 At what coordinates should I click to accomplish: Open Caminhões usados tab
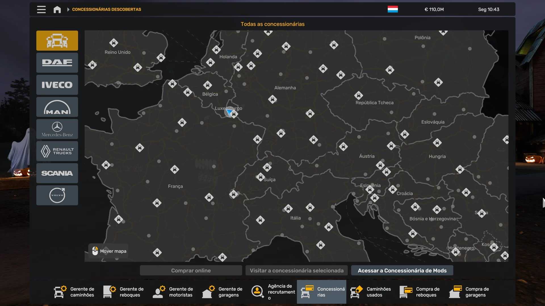pos(371,292)
